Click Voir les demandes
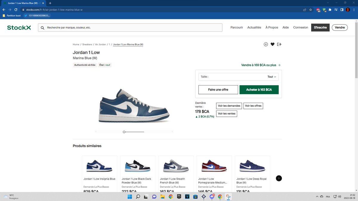358x201 pixels. 229,106
